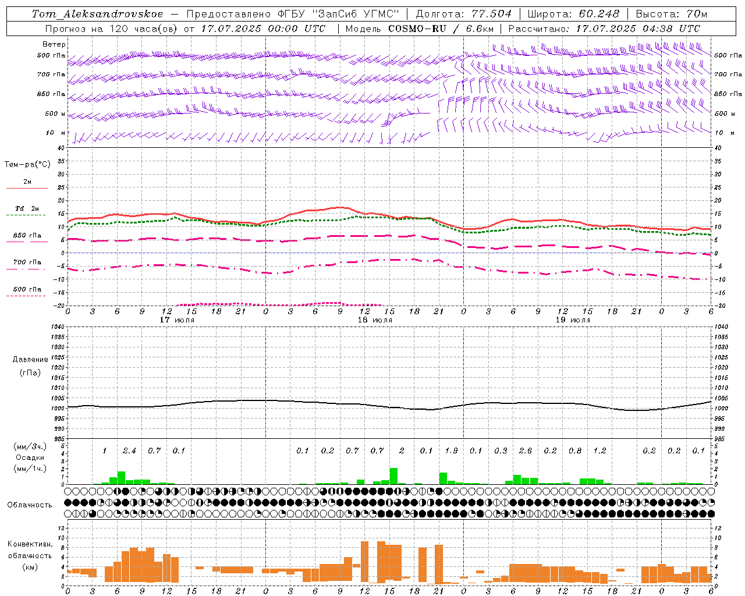
Task: Select the Прогноз на 120 часа(ов) text
Action: [x=112, y=29]
